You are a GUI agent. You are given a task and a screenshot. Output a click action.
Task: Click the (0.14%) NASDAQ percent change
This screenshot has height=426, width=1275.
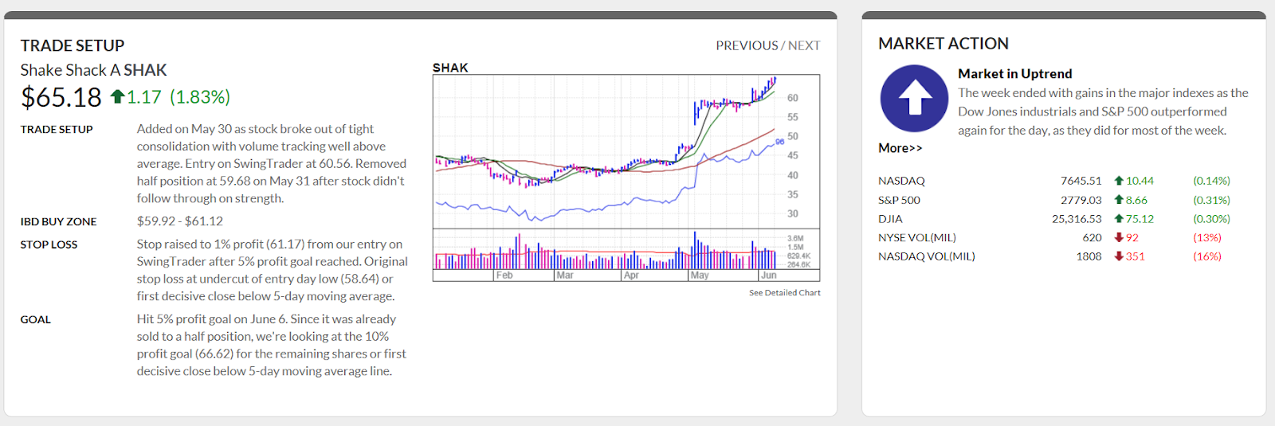click(x=1211, y=181)
